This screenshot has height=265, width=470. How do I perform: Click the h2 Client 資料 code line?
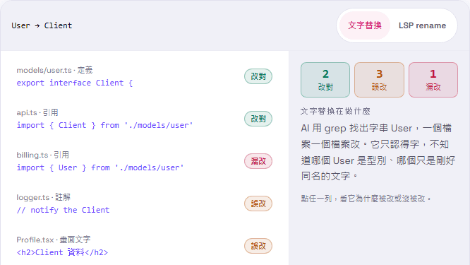click(62, 252)
